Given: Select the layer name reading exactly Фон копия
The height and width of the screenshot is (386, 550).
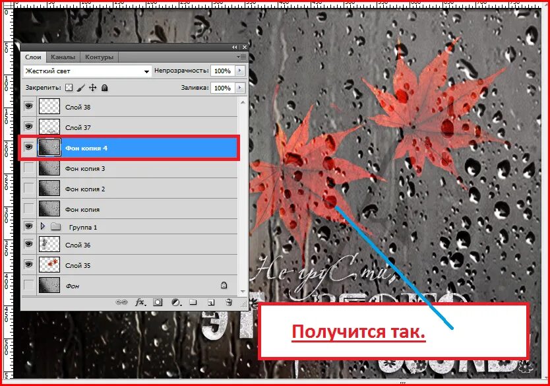Looking at the screenshot, I should click(82, 209).
